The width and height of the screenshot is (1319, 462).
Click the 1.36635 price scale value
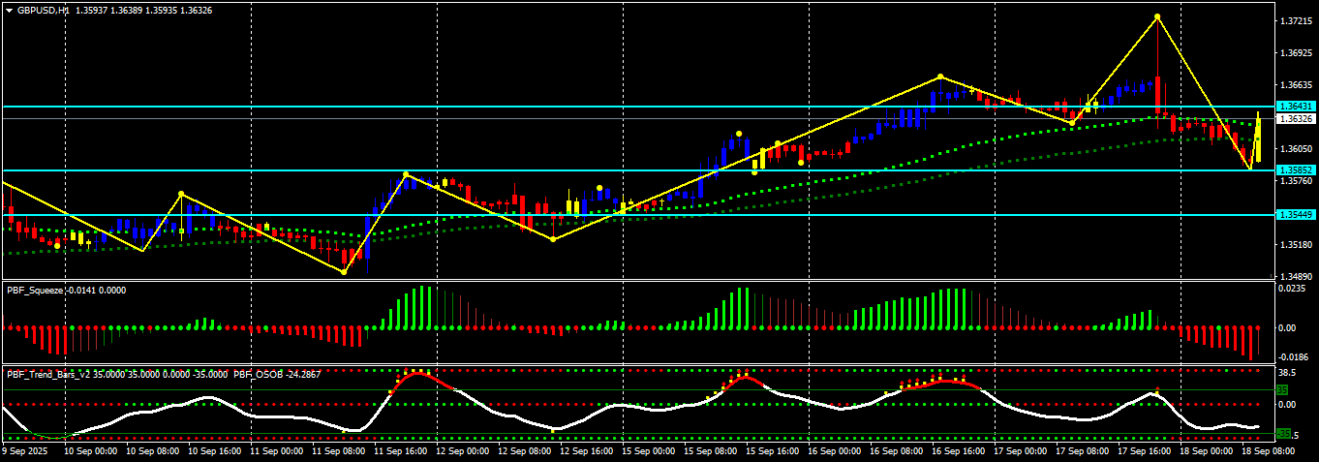(1296, 84)
